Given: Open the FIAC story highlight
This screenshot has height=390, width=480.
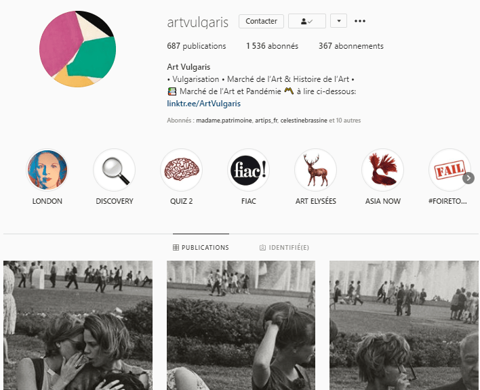Looking at the screenshot, I should (248, 170).
